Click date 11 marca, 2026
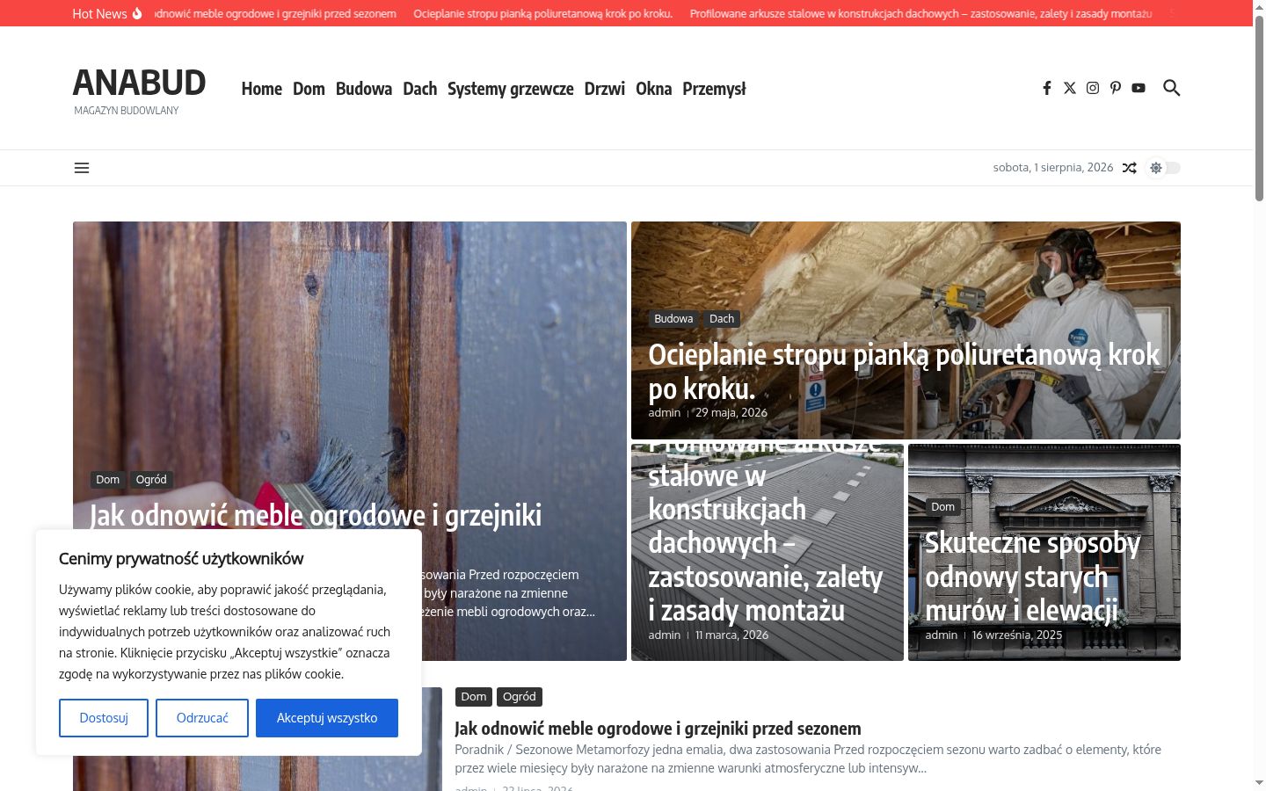The image size is (1266, 791). [x=731, y=635]
